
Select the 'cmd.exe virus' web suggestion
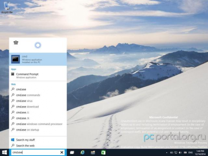coord(24,101)
